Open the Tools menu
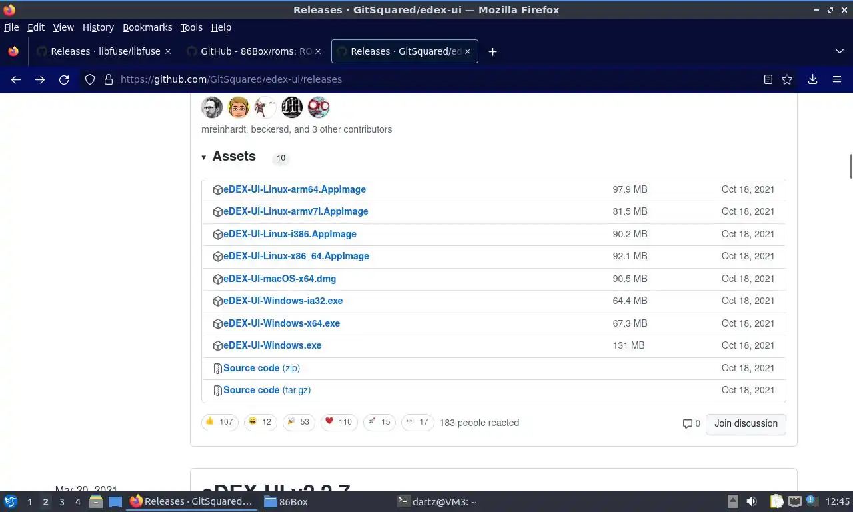The width and height of the screenshot is (853, 512). pos(191,27)
